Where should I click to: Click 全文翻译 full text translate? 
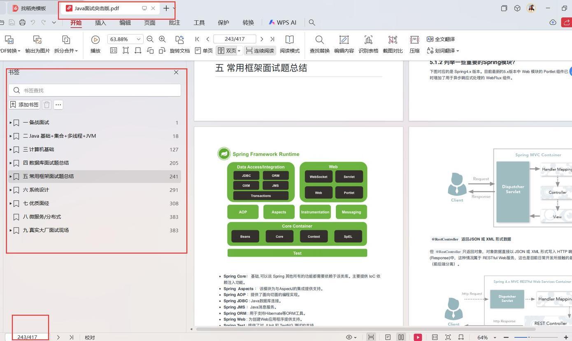coord(441,39)
